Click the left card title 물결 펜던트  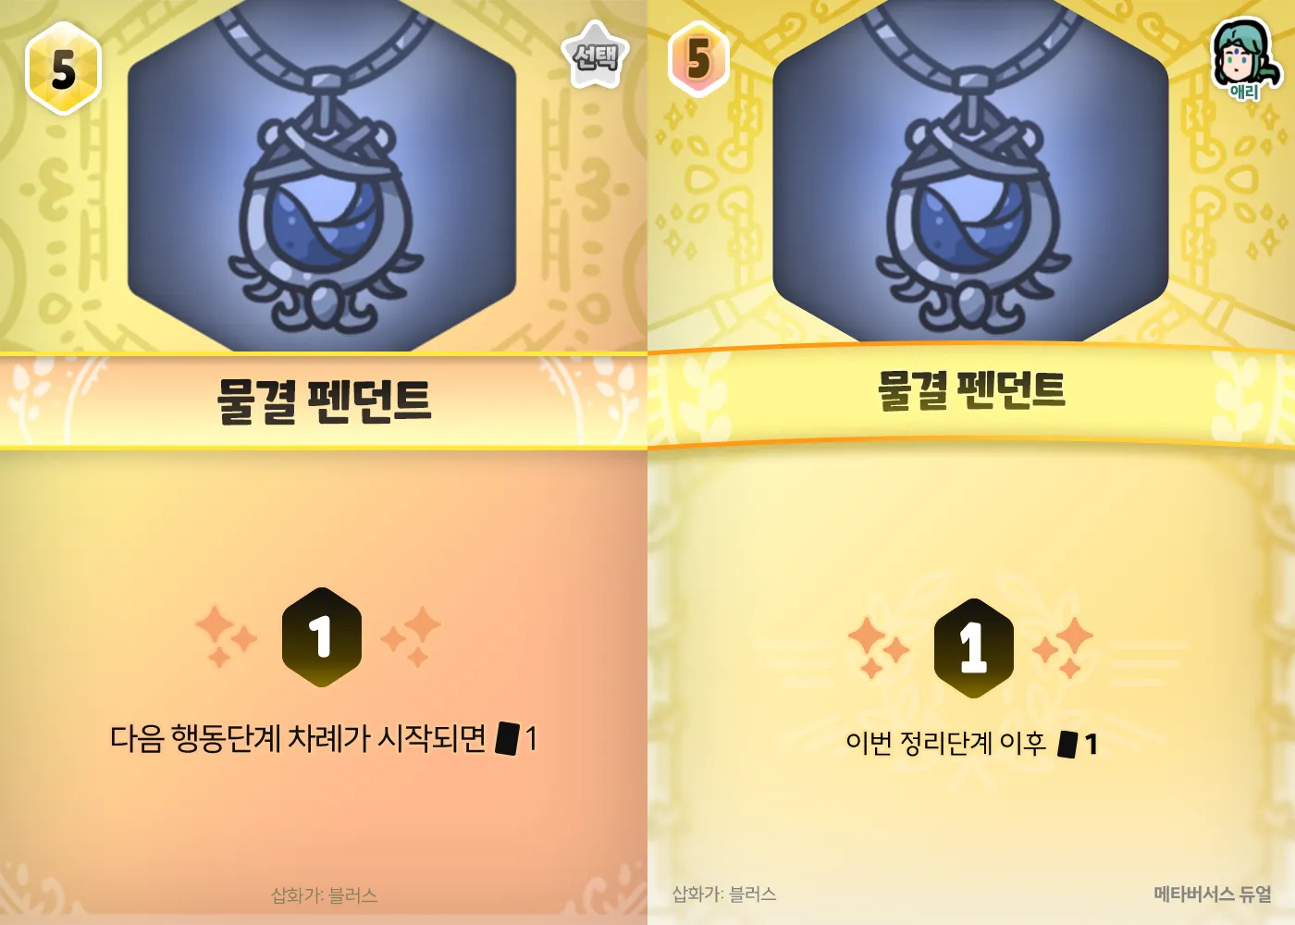(x=324, y=401)
